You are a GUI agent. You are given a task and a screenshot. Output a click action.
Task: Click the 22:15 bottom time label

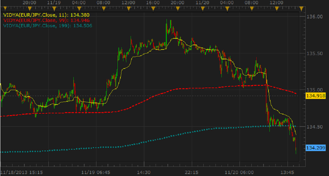(191, 172)
